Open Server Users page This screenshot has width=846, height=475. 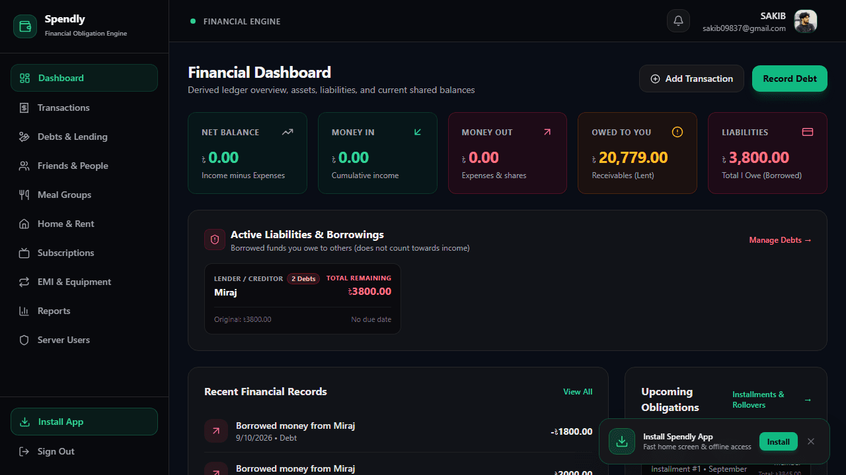84,340
